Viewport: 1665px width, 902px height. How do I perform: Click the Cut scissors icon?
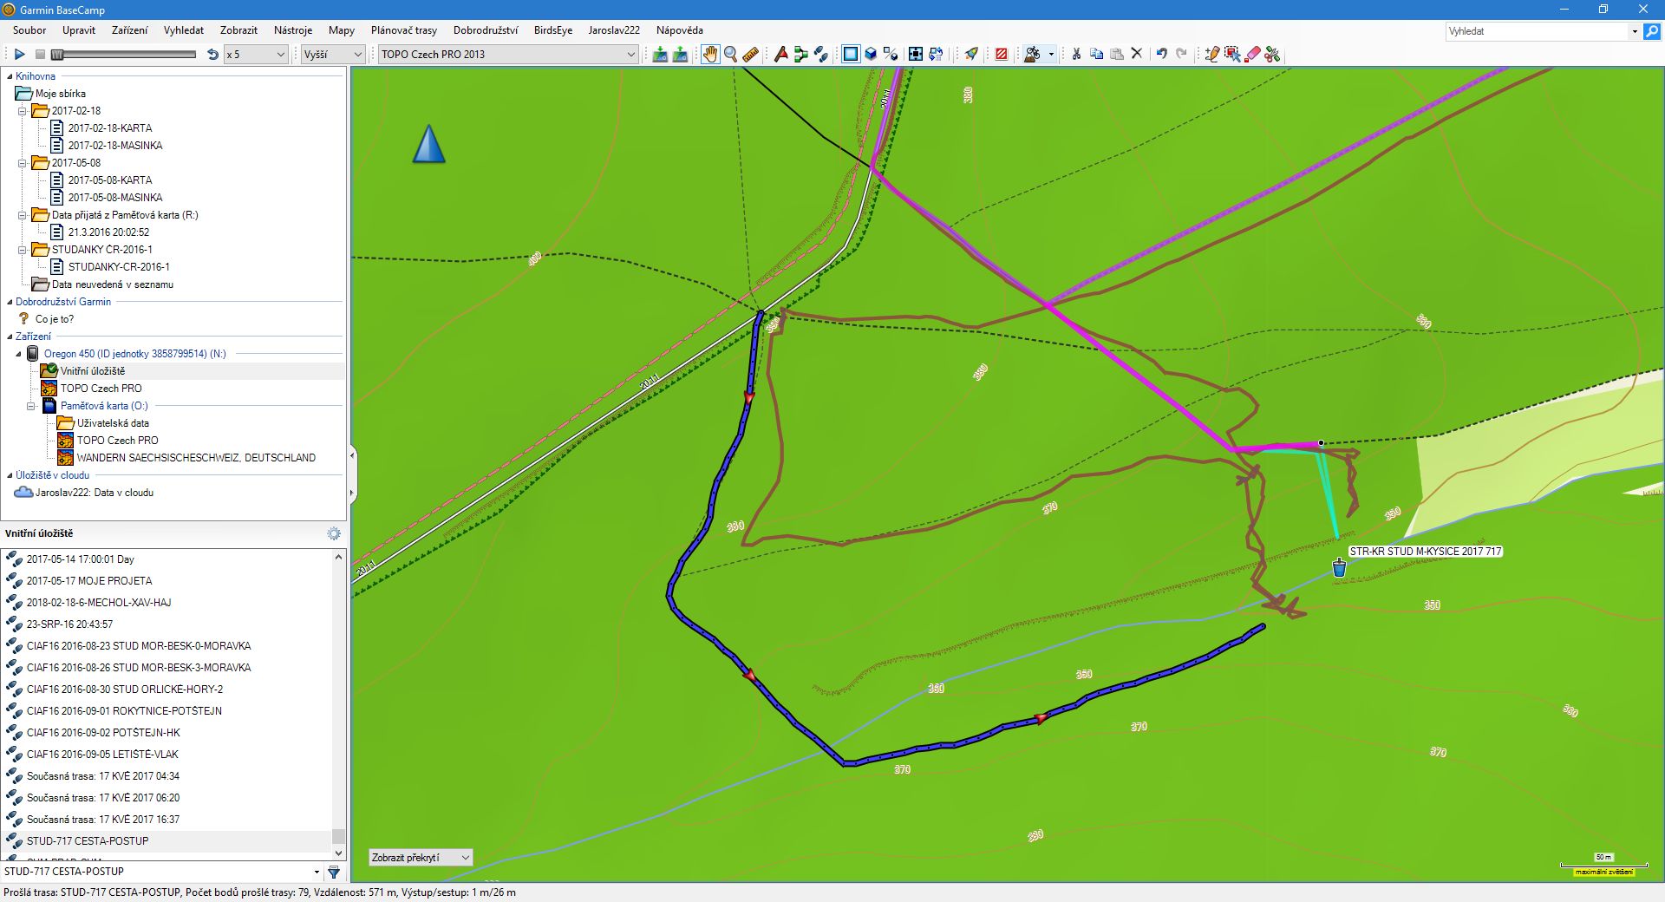click(1076, 55)
